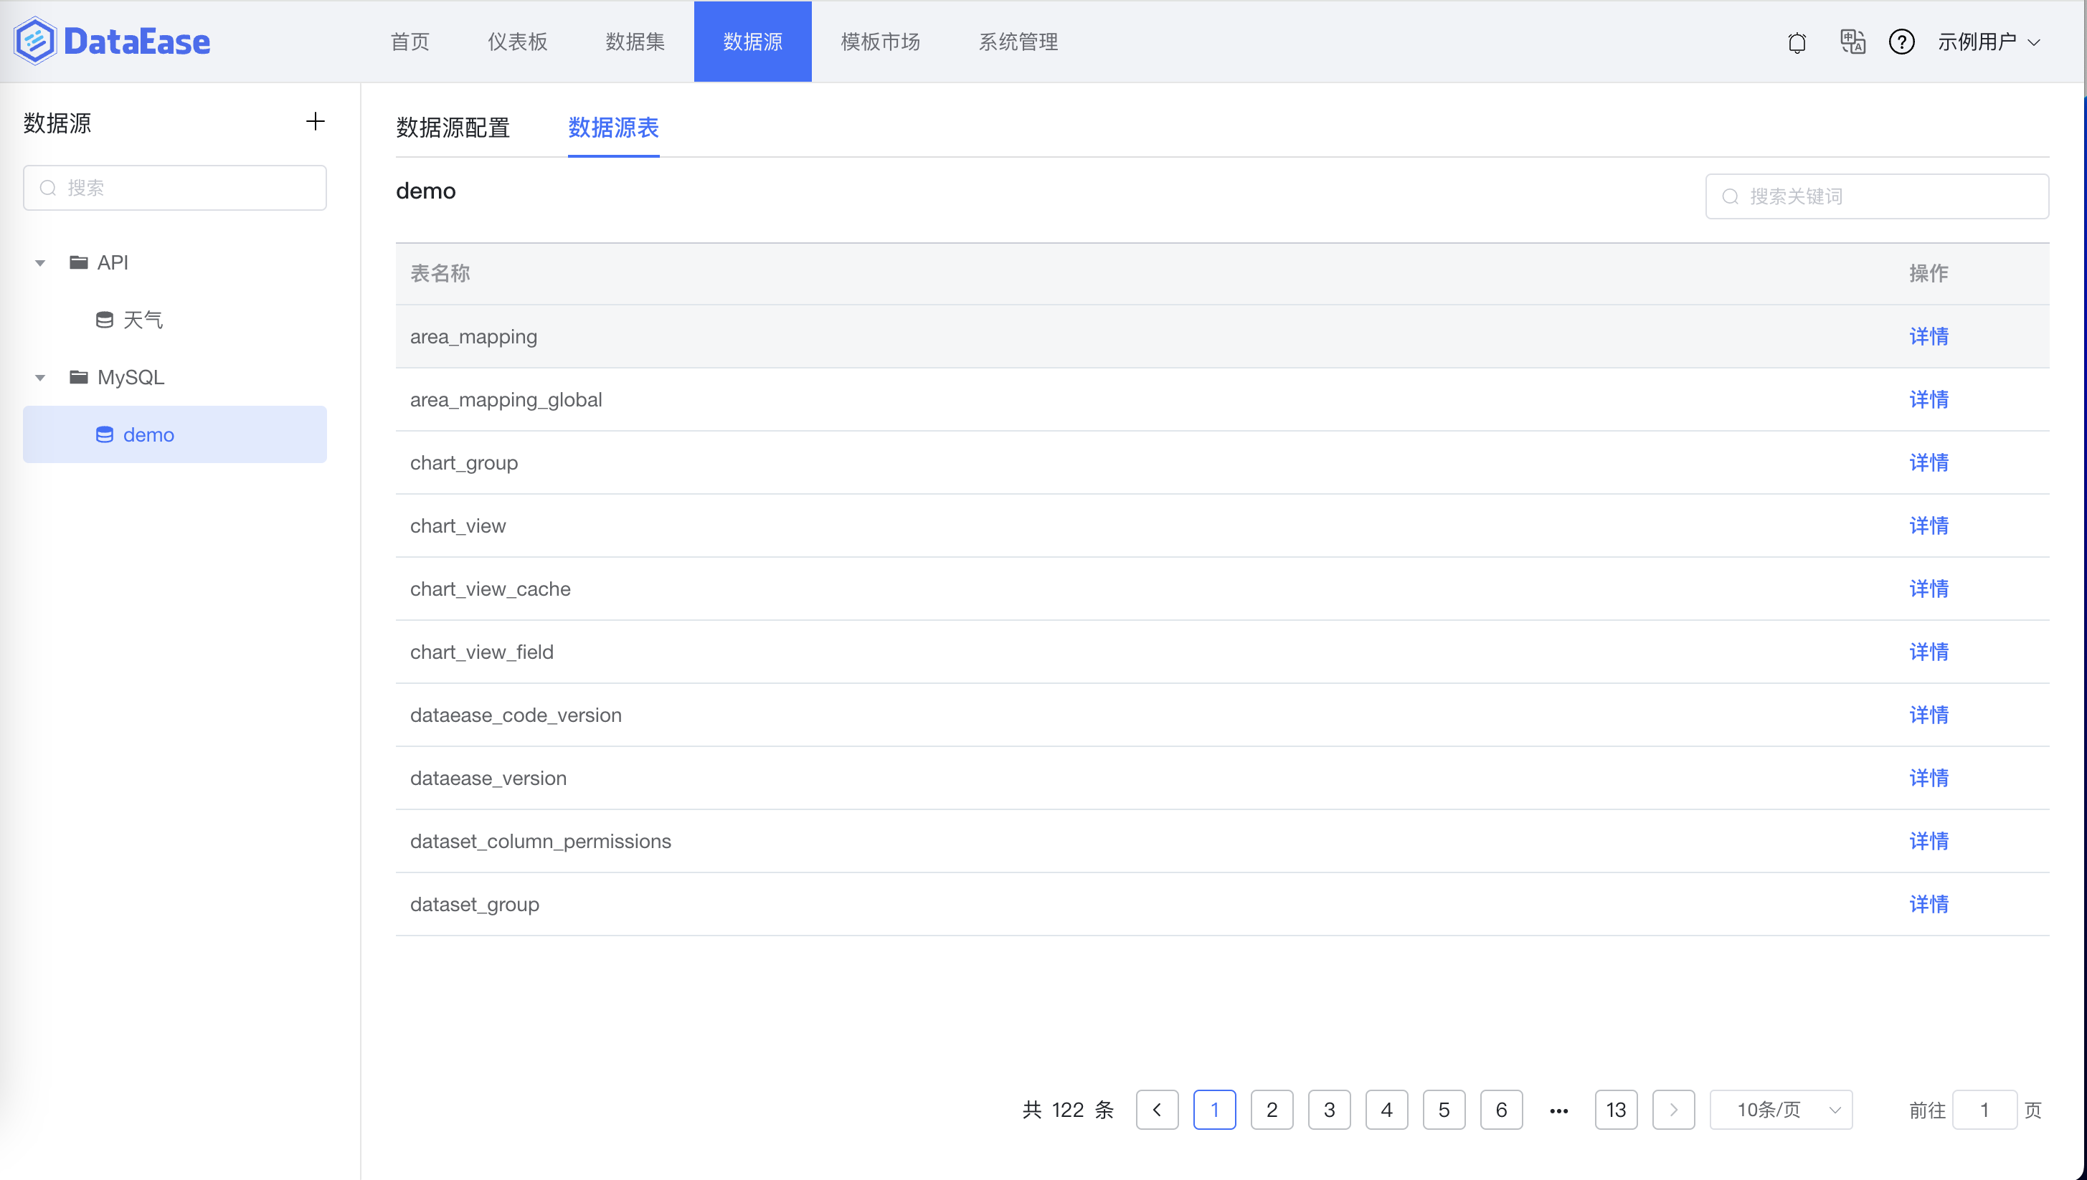The image size is (2087, 1180).
Task: Click the dataset_group table name
Action: point(474,905)
